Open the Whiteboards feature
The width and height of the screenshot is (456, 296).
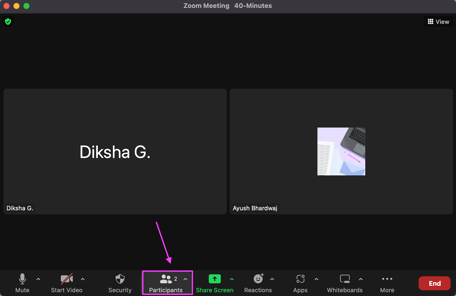point(345,283)
